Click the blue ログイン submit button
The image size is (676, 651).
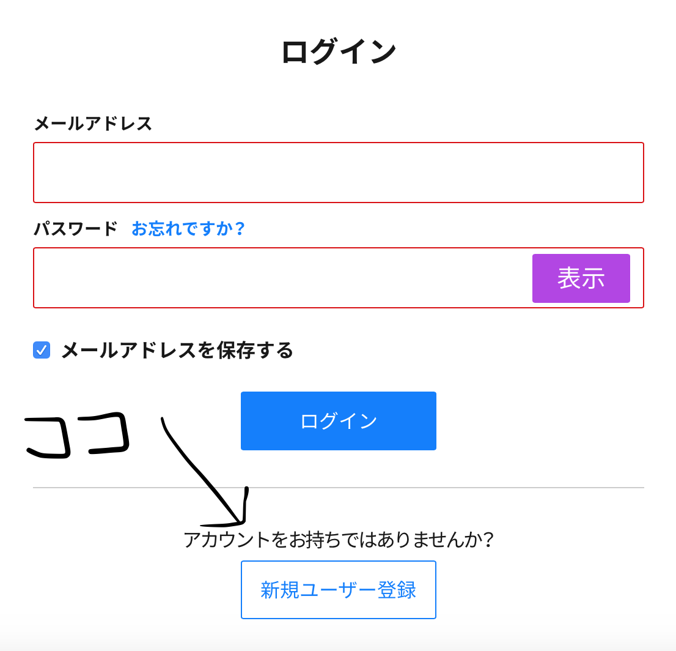pyautogui.click(x=338, y=421)
